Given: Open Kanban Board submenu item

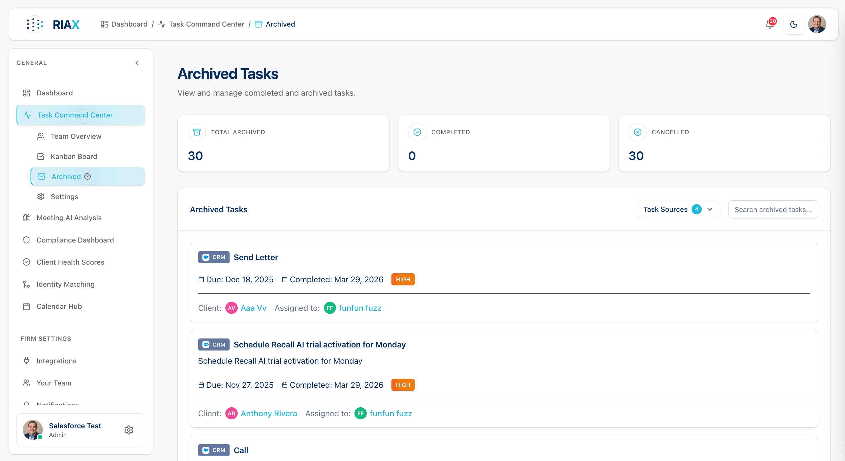Looking at the screenshot, I should click(x=88, y=156).
